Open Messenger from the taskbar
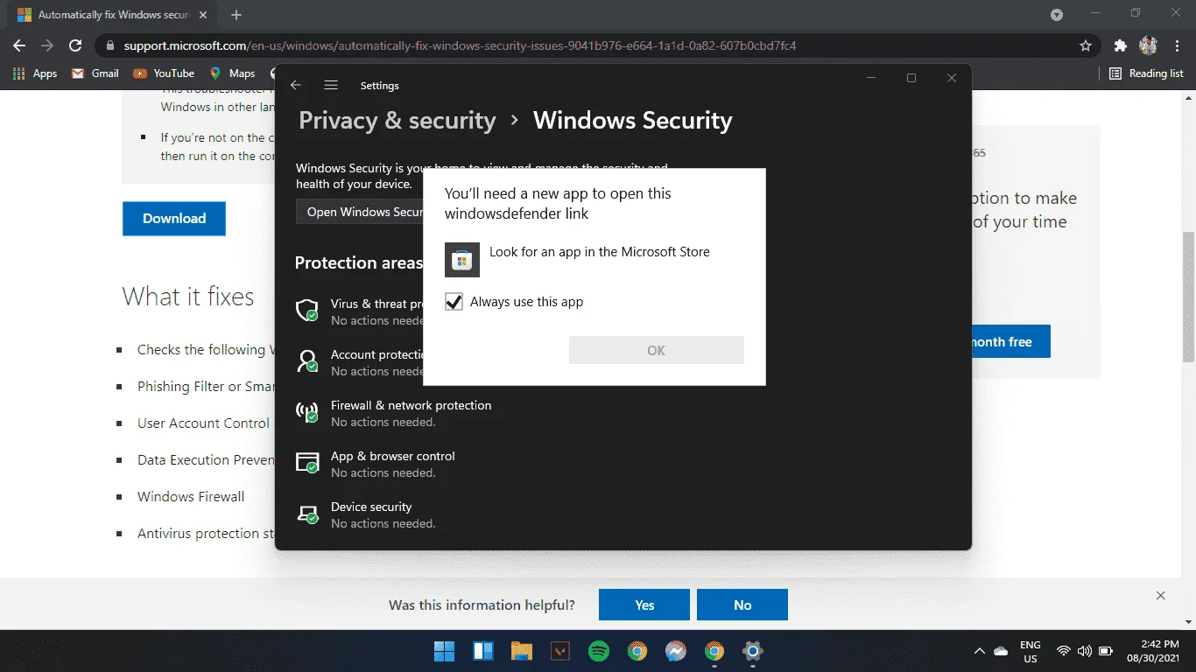 click(x=675, y=651)
